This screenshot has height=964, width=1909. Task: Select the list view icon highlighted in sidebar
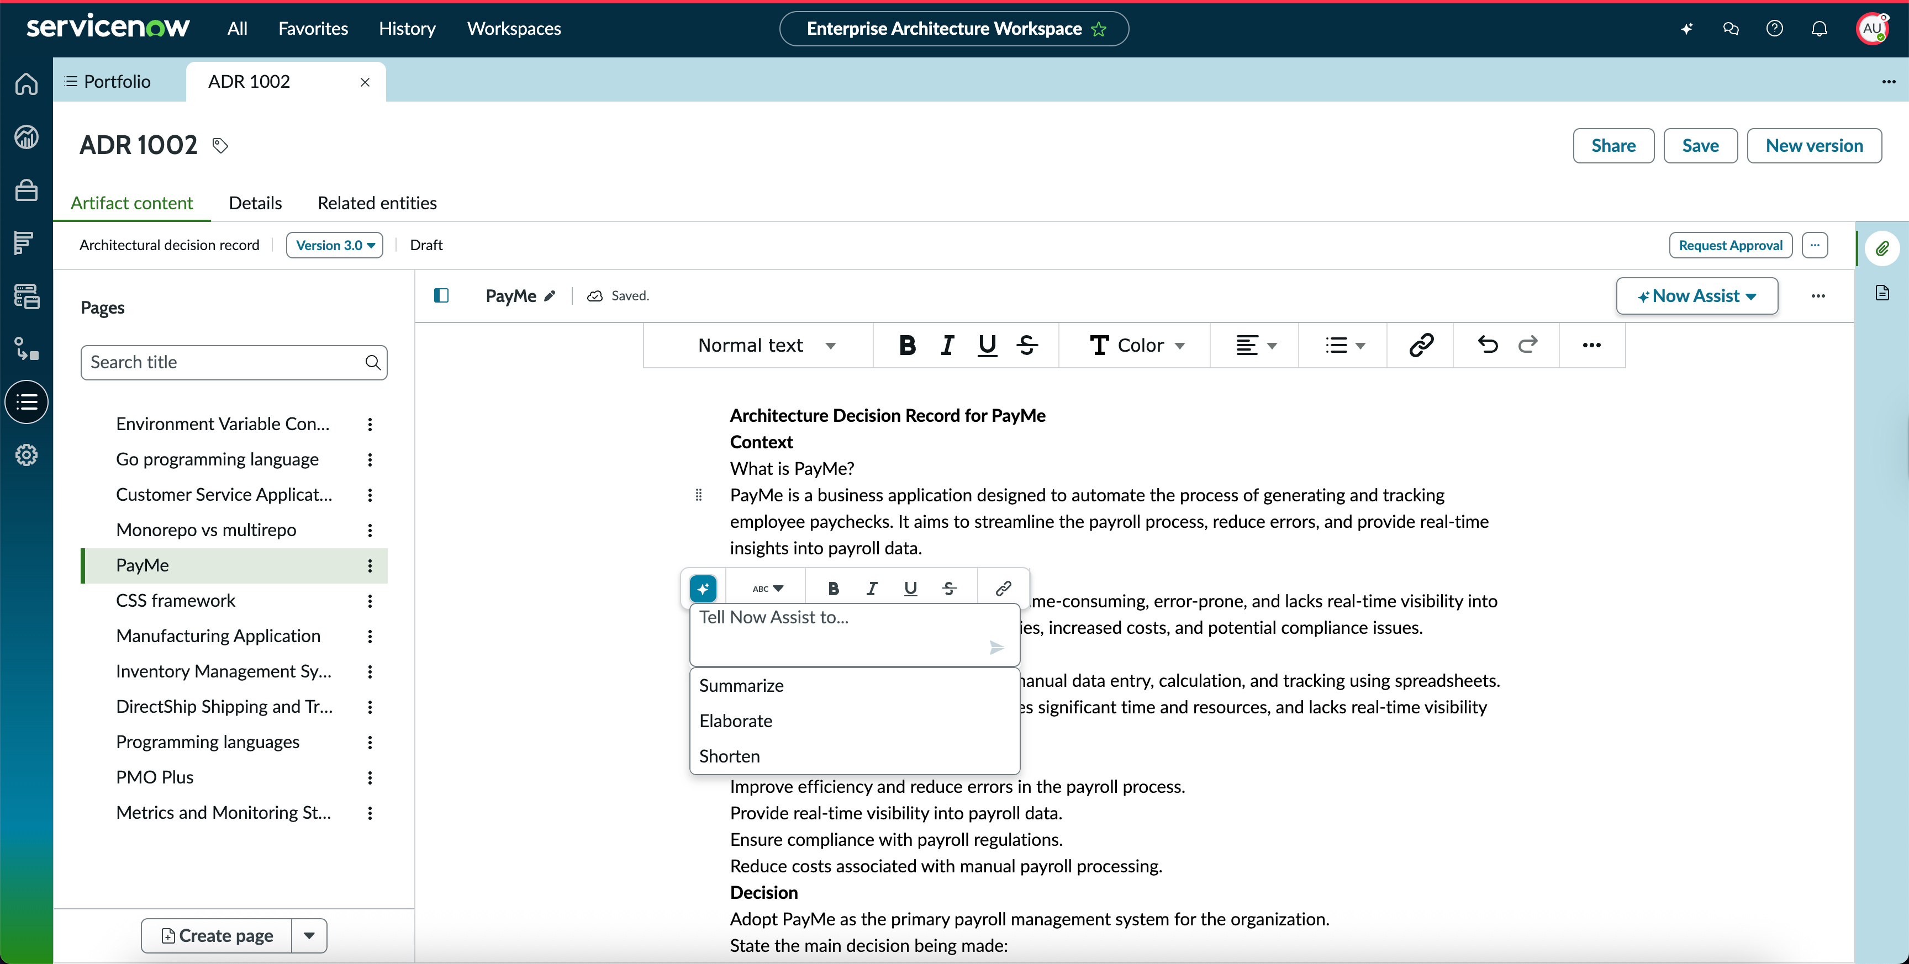pos(27,402)
